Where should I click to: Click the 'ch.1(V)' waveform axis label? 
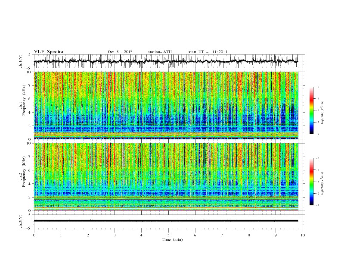point(21,61)
